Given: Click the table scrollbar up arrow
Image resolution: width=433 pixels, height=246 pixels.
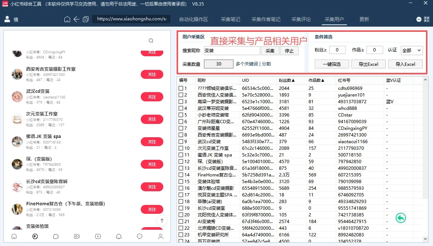Looking at the screenshot, I should pos(425,80).
